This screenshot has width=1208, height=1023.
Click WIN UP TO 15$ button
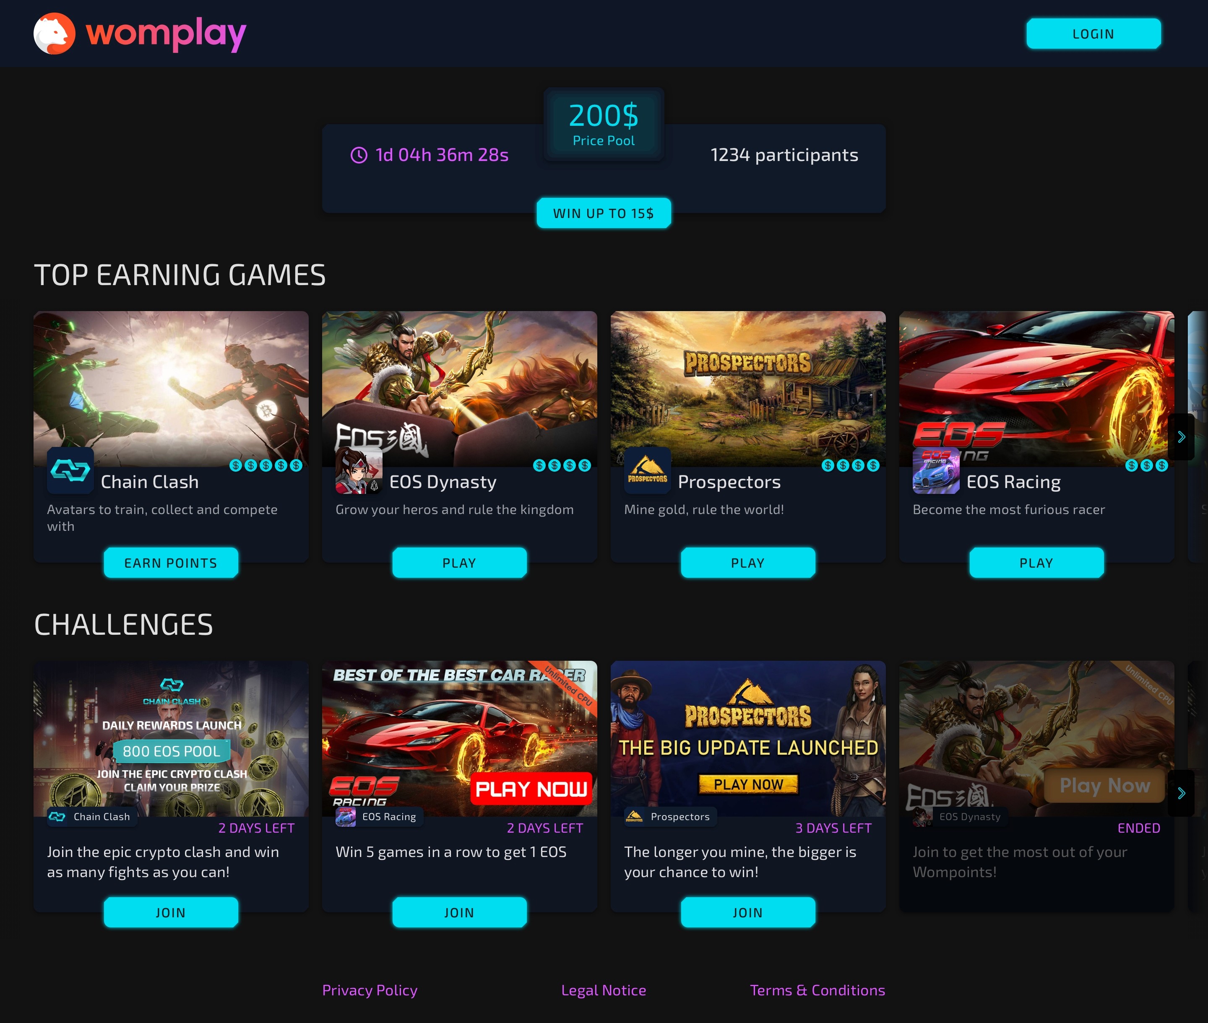(604, 213)
